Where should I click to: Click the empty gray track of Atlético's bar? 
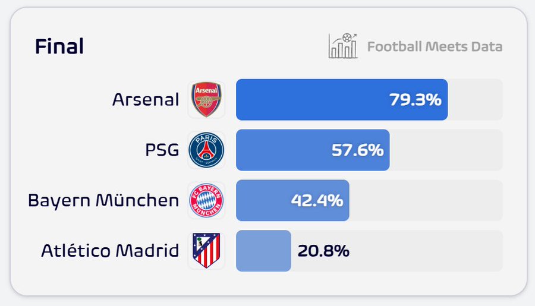pyautogui.click(x=428, y=251)
